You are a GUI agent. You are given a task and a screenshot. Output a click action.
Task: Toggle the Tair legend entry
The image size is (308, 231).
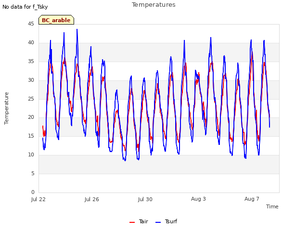139,221
